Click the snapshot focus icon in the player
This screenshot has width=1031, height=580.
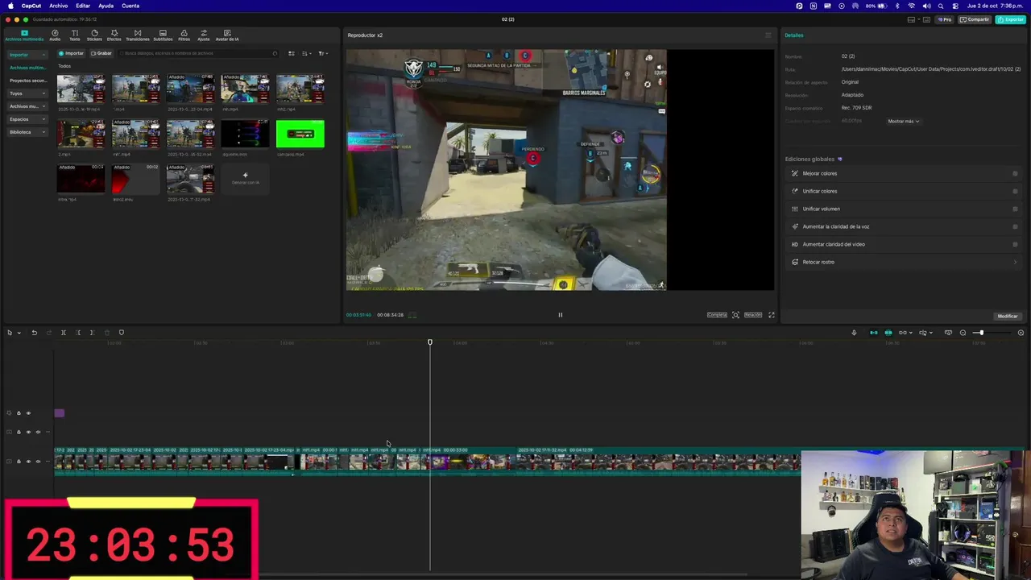tap(735, 315)
